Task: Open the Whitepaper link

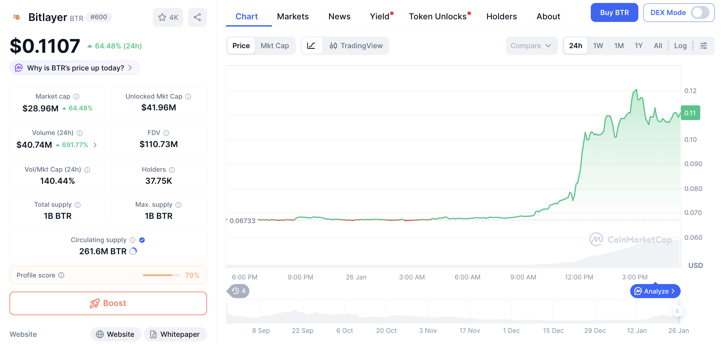Action: [x=175, y=334]
